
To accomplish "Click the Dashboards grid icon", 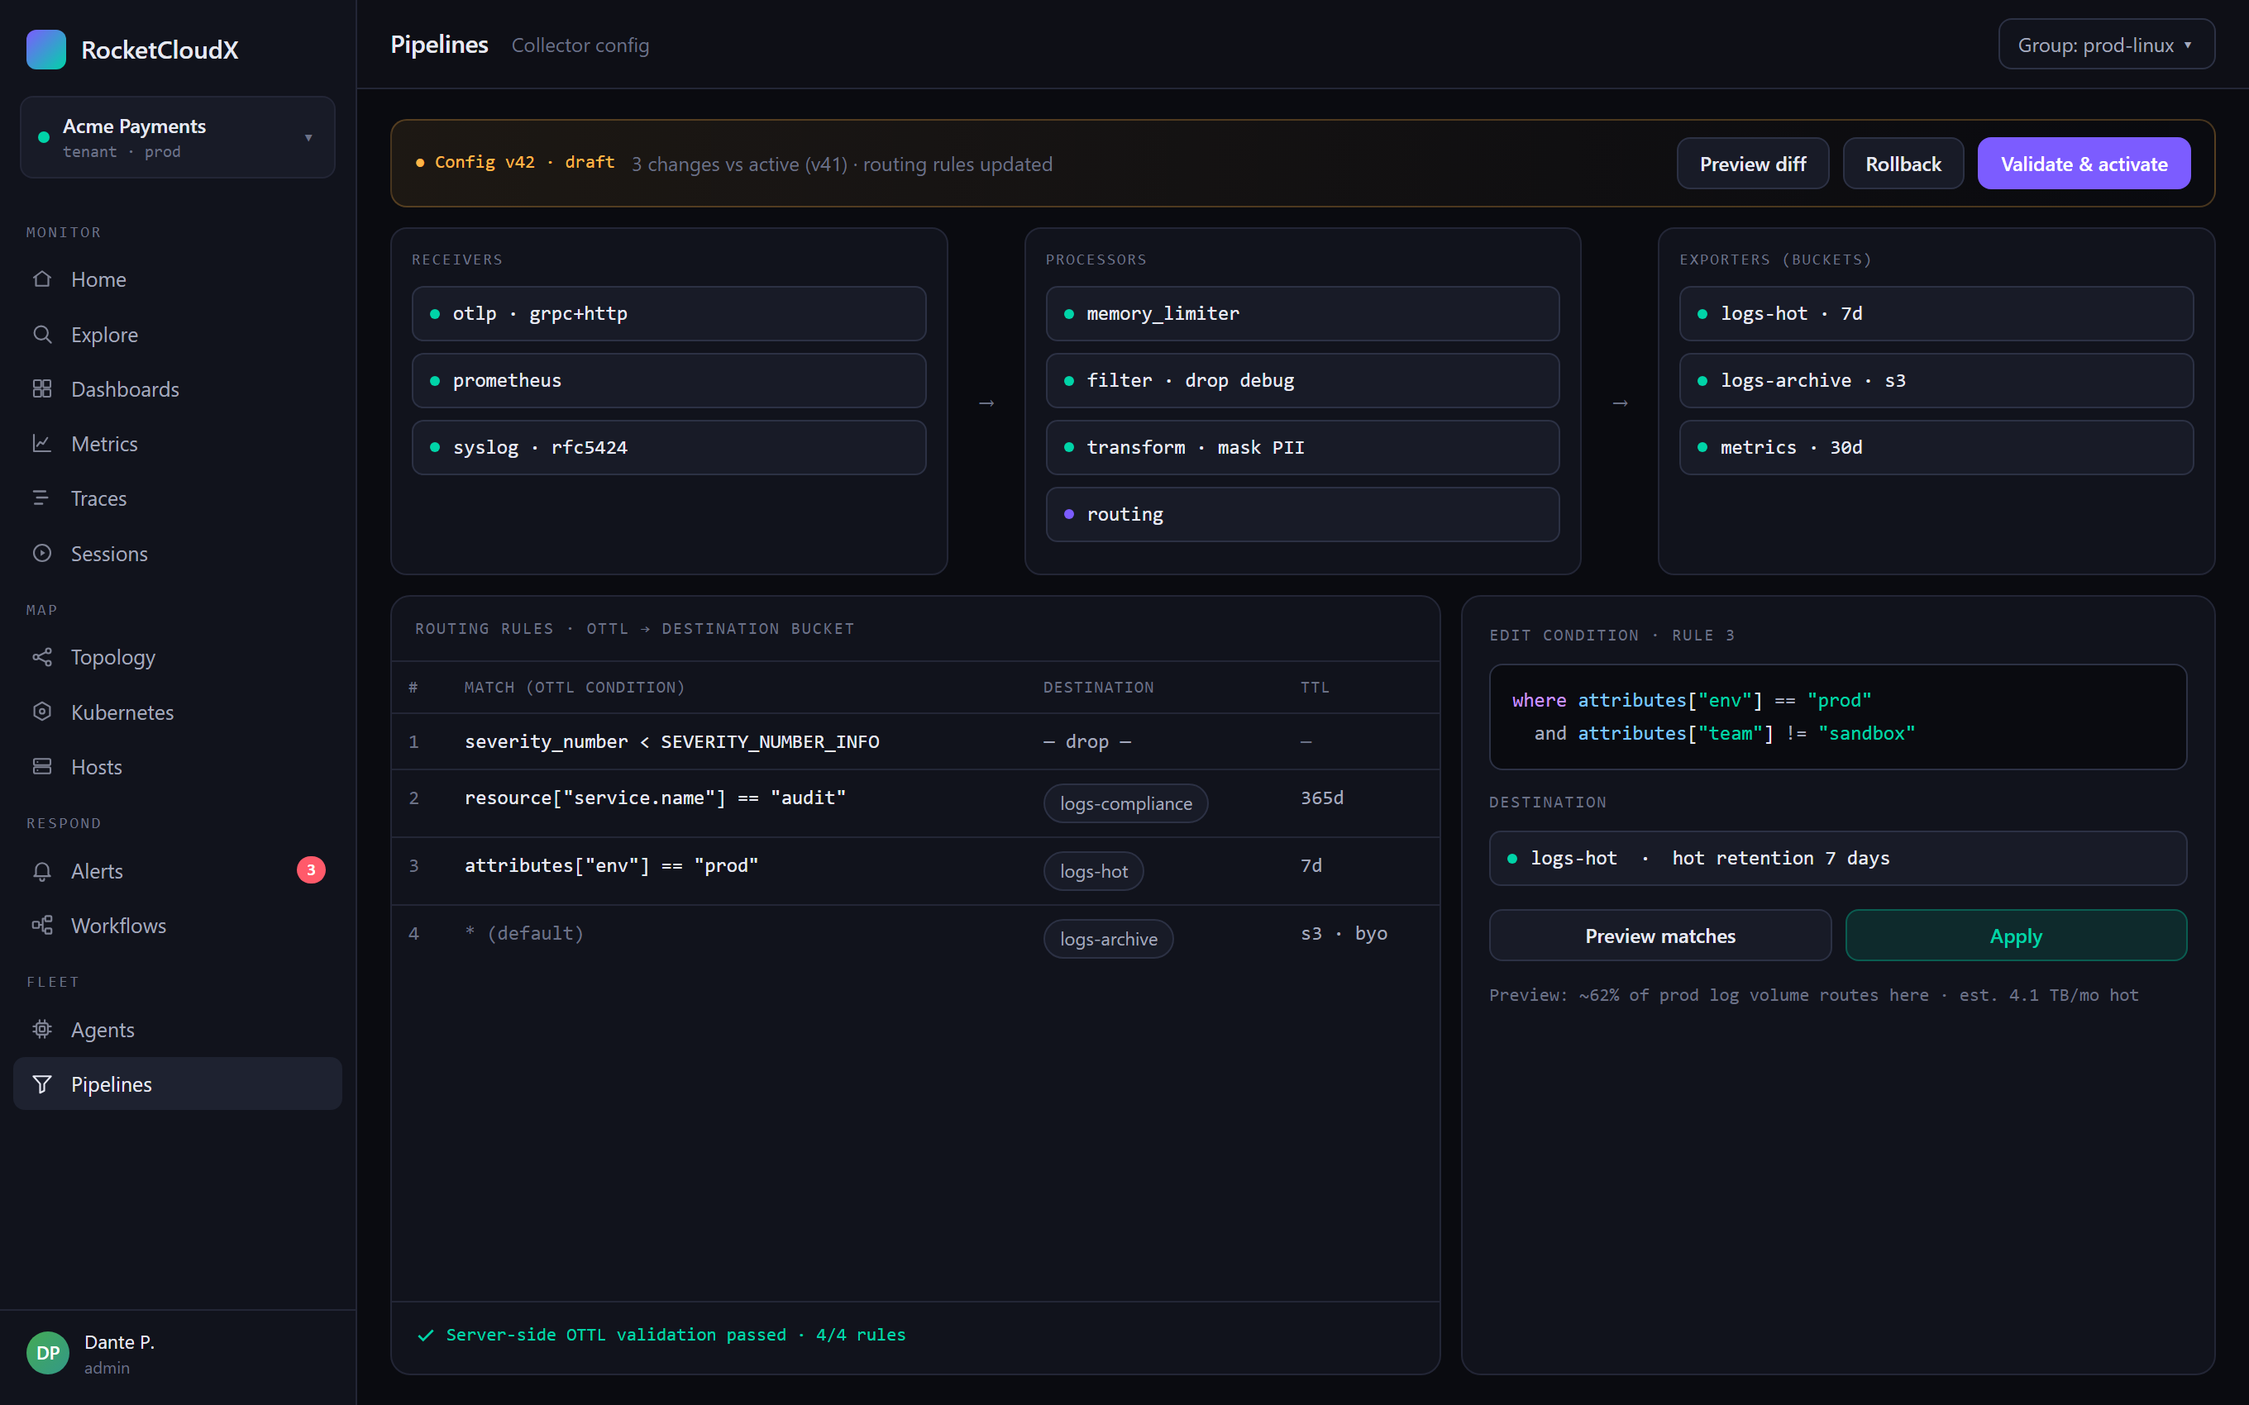I will pyautogui.click(x=42, y=388).
